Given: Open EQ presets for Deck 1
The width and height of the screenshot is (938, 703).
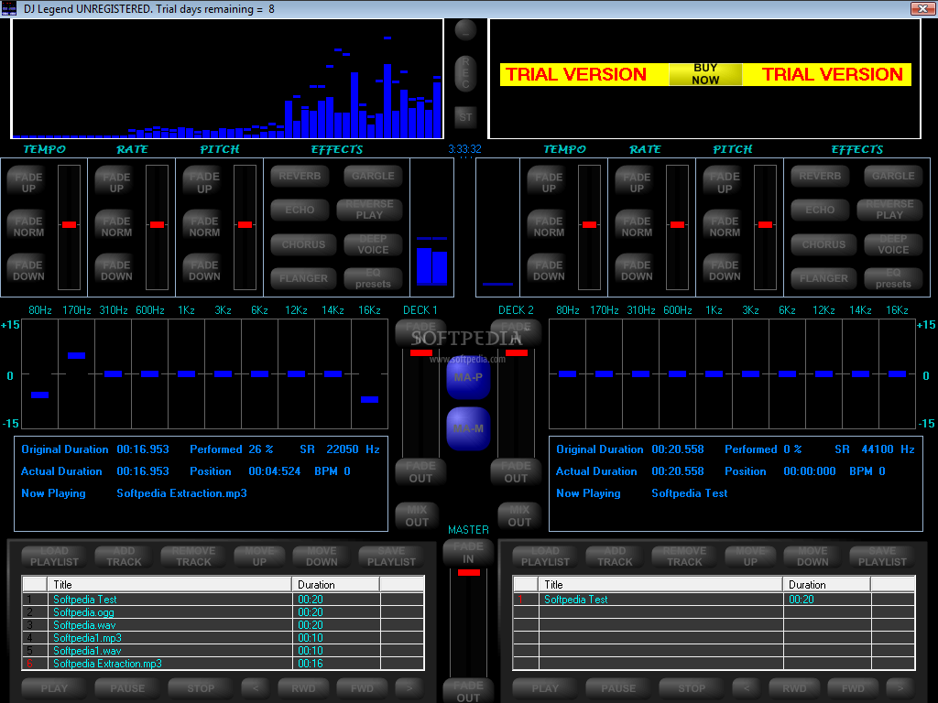Looking at the screenshot, I should point(373,278).
